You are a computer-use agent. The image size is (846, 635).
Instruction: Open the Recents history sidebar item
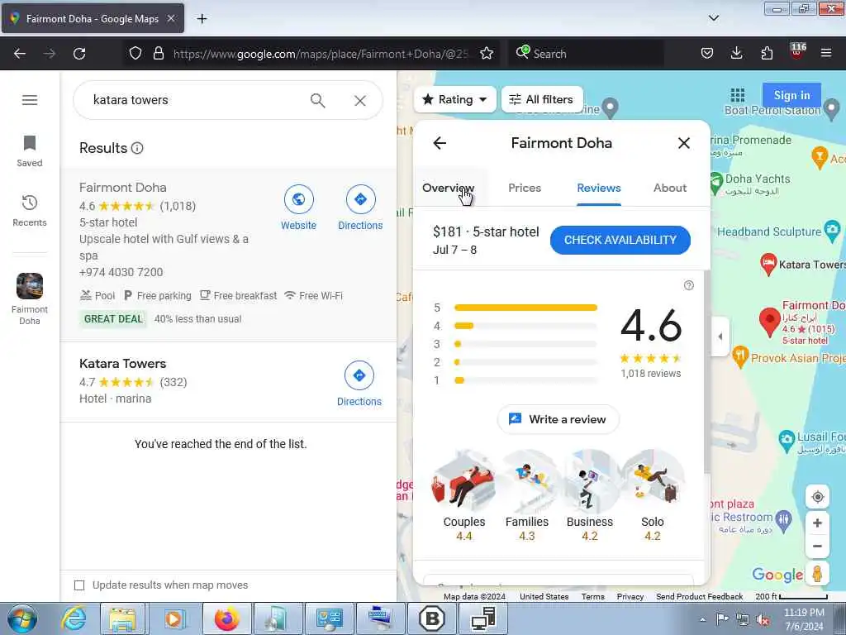pyautogui.click(x=30, y=211)
